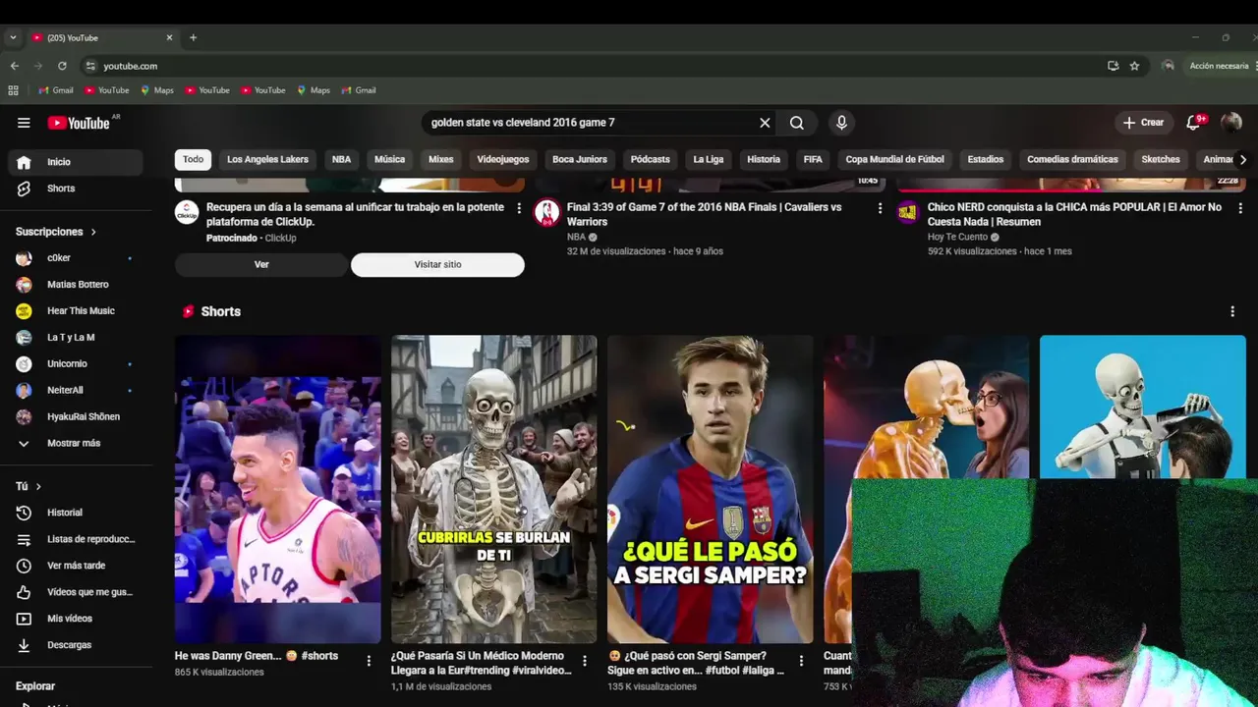
Task: Bookmark this page with the star
Action: [1134, 66]
